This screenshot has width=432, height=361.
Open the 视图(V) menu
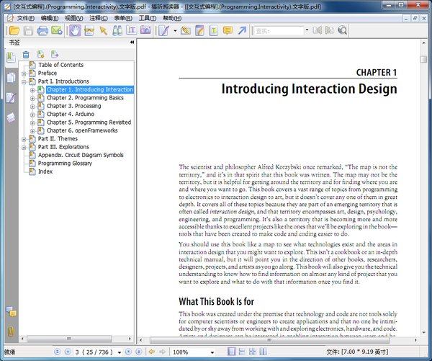click(73, 17)
